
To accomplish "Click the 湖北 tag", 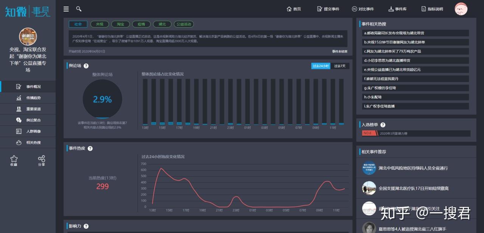I will click(x=162, y=24).
